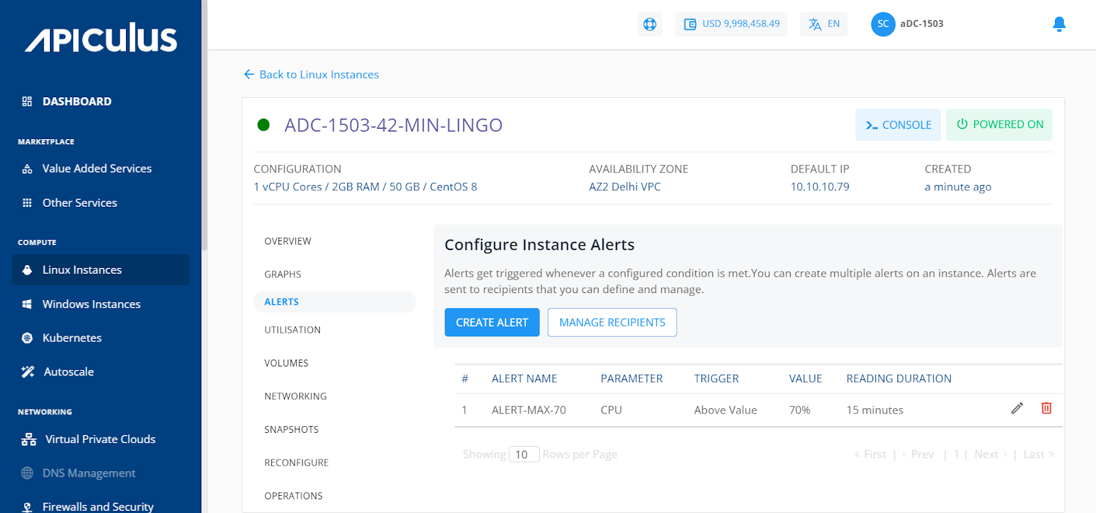Select Linux Instances in sidebar

[101, 270]
